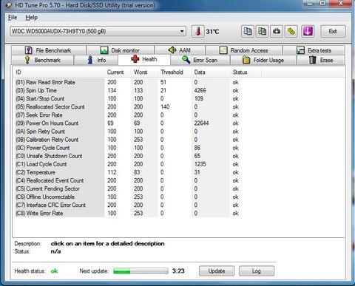Sort by the ID column header
Viewport: 355px width, 286px height.
click(x=58, y=72)
